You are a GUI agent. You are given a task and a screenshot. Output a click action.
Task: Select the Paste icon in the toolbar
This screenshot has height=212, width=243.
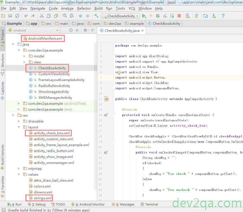click(56, 16)
